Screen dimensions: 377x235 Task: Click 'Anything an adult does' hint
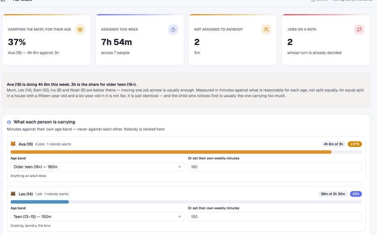[x=28, y=176]
